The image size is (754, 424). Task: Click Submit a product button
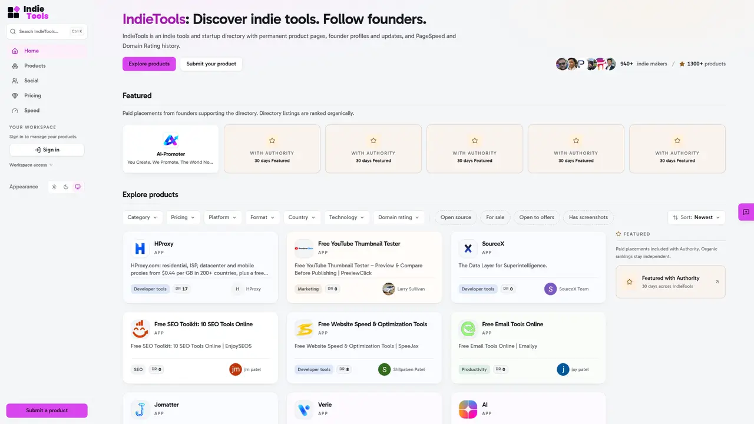(x=47, y=410)
